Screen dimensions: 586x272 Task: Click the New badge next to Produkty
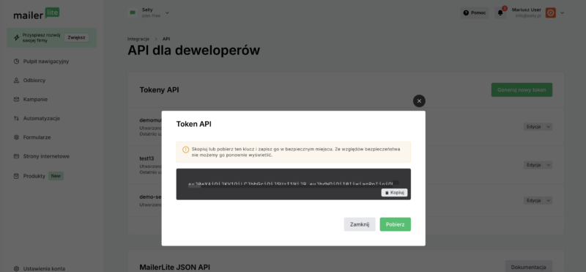coord(56,176)
